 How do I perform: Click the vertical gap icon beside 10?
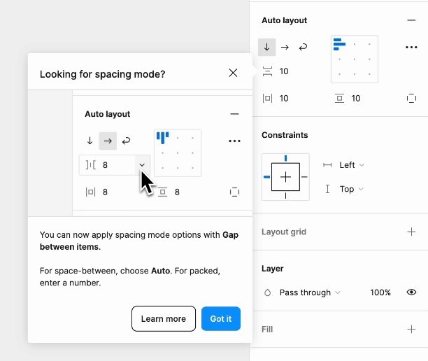click(x=267, y=71)
